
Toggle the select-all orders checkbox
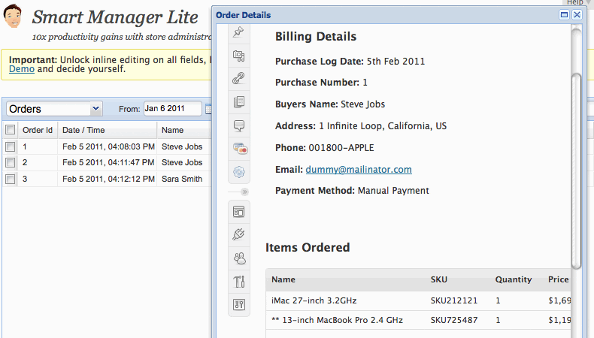[x=11, y=130]
